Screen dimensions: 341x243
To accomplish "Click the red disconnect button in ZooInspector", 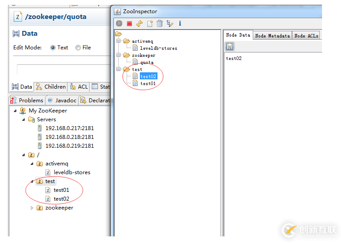I will coord(129,23).
